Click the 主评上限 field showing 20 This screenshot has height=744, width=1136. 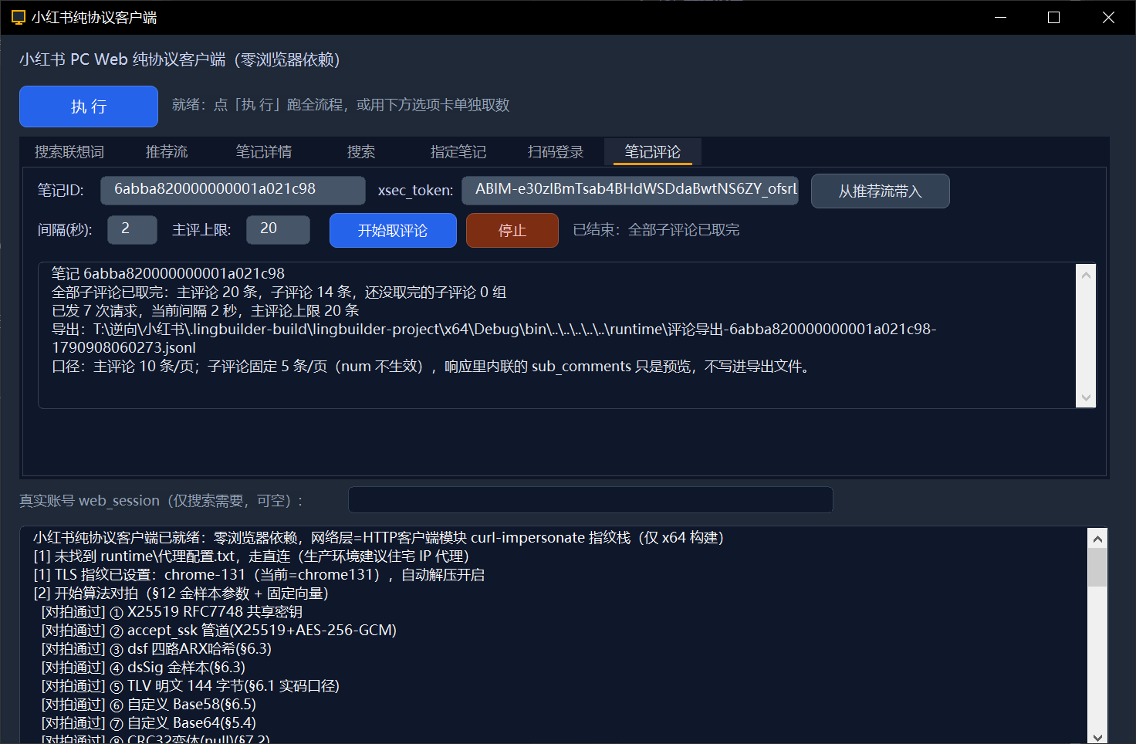pos(278,229)
